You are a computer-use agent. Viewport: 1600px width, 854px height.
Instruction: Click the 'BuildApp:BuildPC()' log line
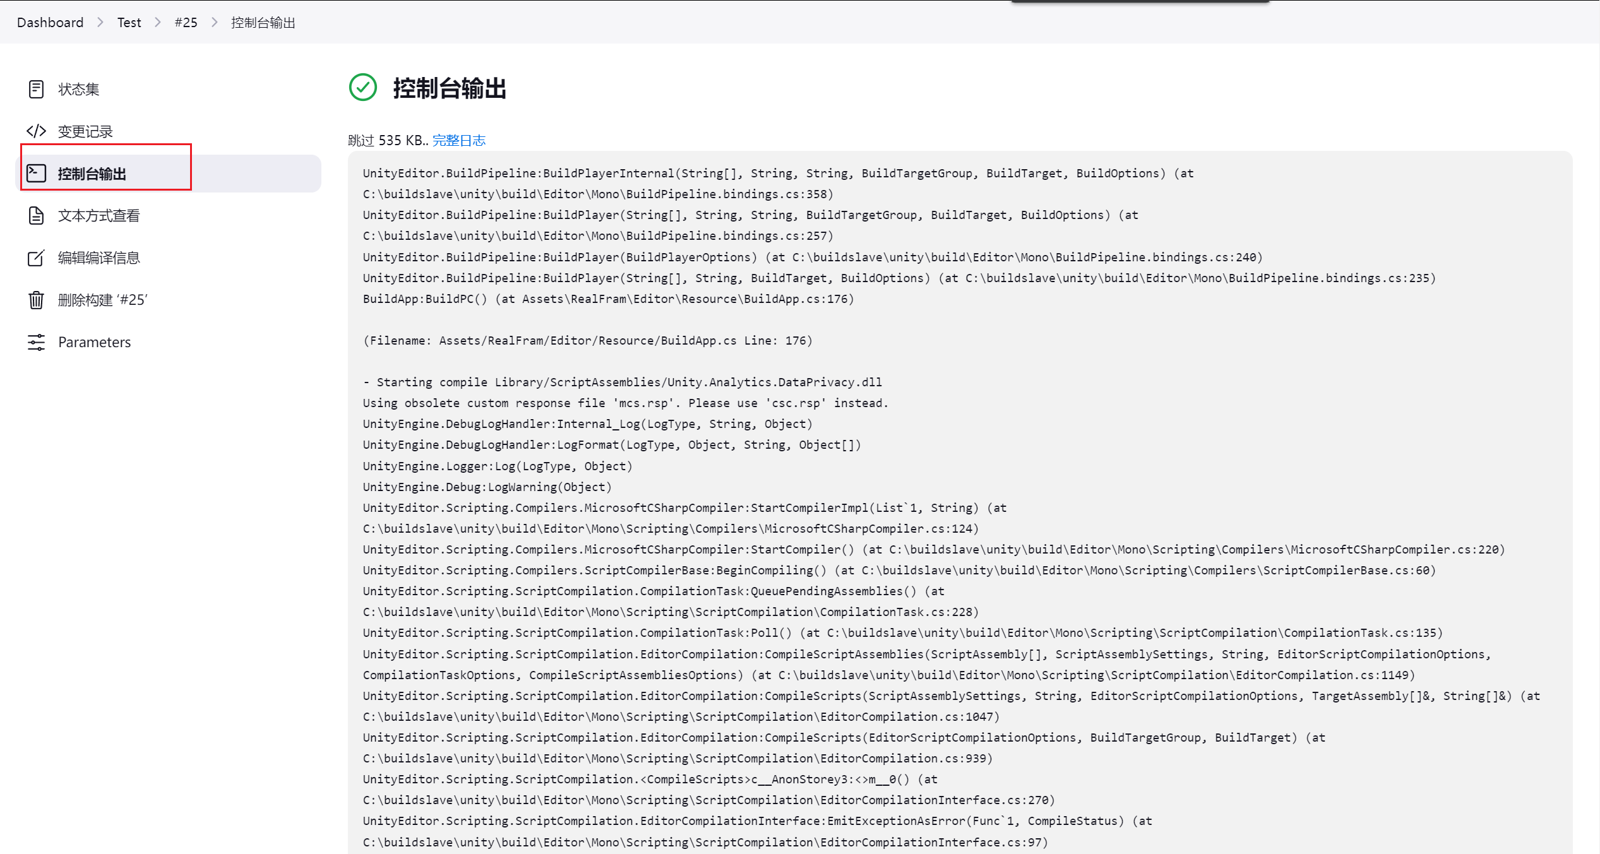click(x=608, y=299)
